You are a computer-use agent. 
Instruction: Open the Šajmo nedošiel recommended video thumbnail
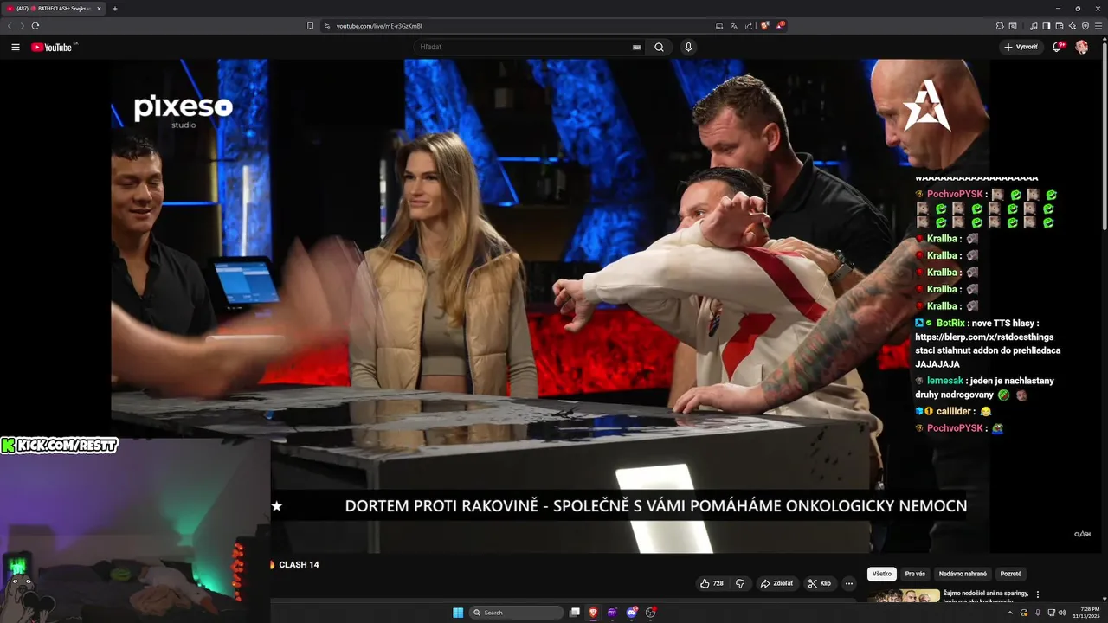904,595
